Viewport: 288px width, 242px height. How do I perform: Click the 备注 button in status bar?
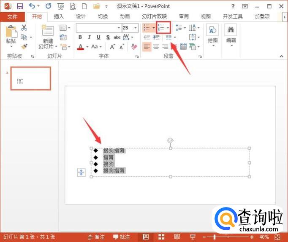click(x=96, y=237)
